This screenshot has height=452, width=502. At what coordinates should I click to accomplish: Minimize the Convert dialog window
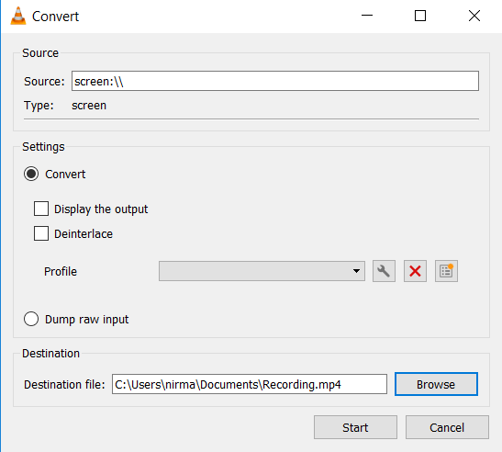[x=367, y=16]
